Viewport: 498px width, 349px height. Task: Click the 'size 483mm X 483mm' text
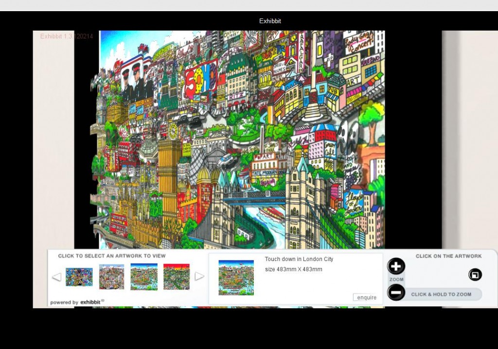point(293,269)
